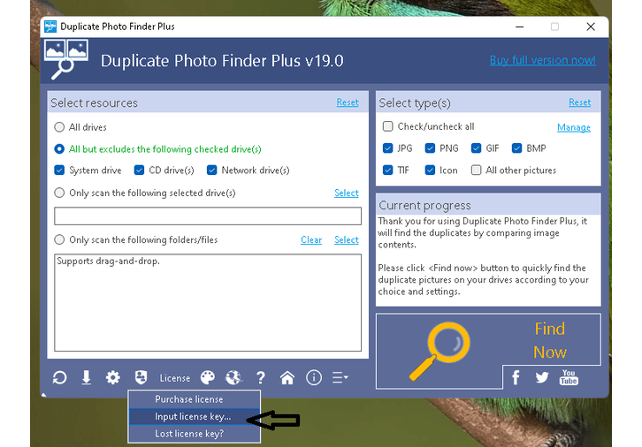This screenshot has width=642, height=447.
Task: Click the Duplicate Photo Finder logo in the header
Action: tap(66, 59)
